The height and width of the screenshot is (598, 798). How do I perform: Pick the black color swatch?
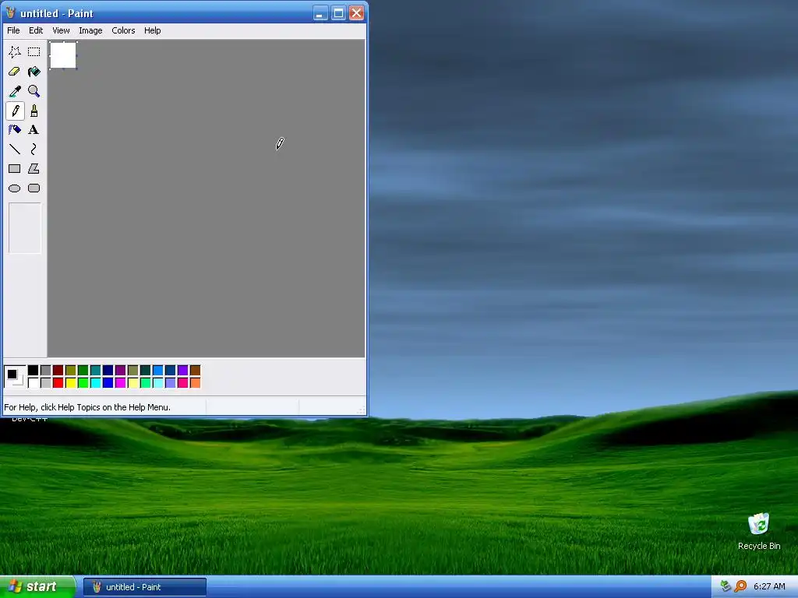(x=33, y=370)
